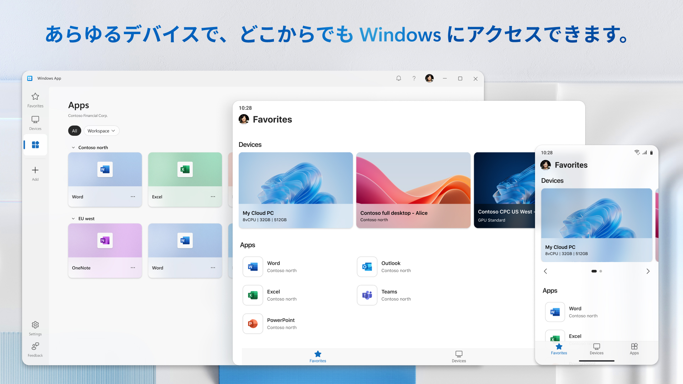
Task: Launch Word from the tablet Favorites apps
Action: tap(253, 267)
